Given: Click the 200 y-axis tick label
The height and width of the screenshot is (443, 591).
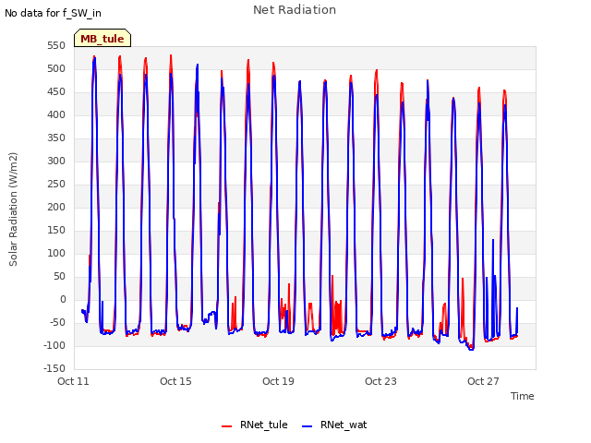Looking at the screenshot, I should tap(56, 207).
